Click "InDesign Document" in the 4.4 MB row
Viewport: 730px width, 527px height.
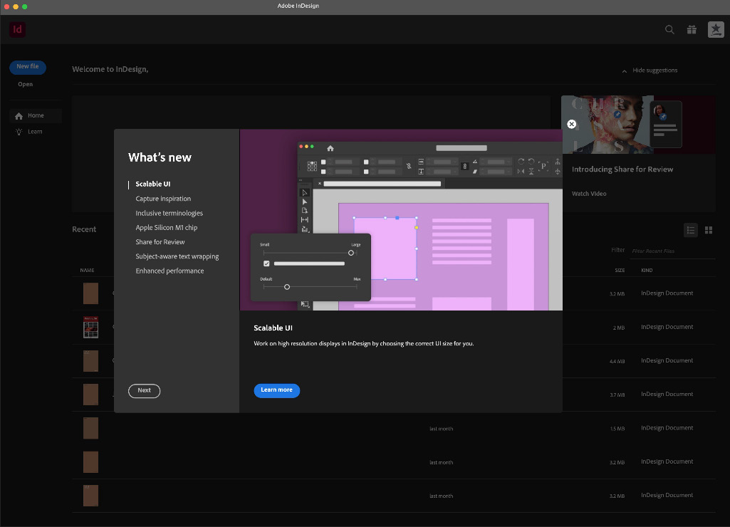pyautogui.click(x=667, y=360)
